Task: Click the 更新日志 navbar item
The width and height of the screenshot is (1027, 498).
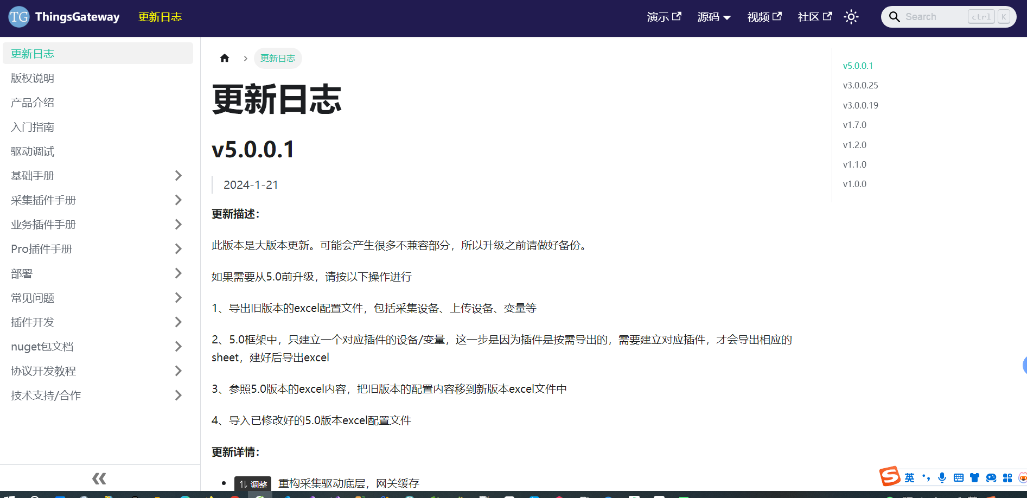Action: [x=160, y=17]
